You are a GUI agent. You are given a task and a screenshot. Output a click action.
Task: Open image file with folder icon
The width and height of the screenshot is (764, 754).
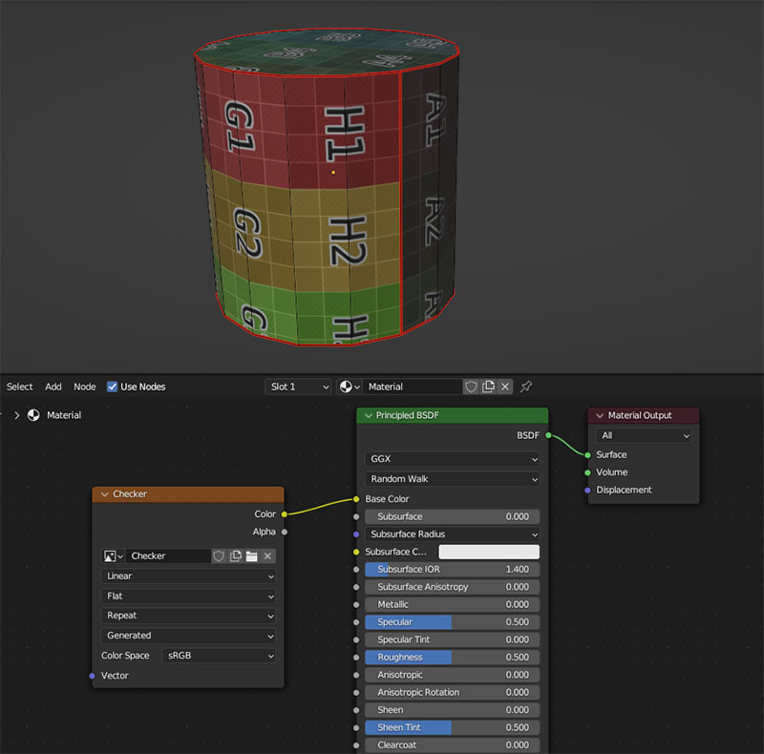(x=251, y=555)
